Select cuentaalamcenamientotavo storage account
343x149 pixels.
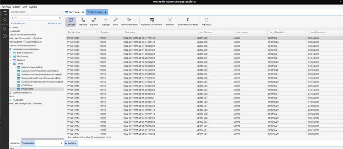[x=26, y=49]
